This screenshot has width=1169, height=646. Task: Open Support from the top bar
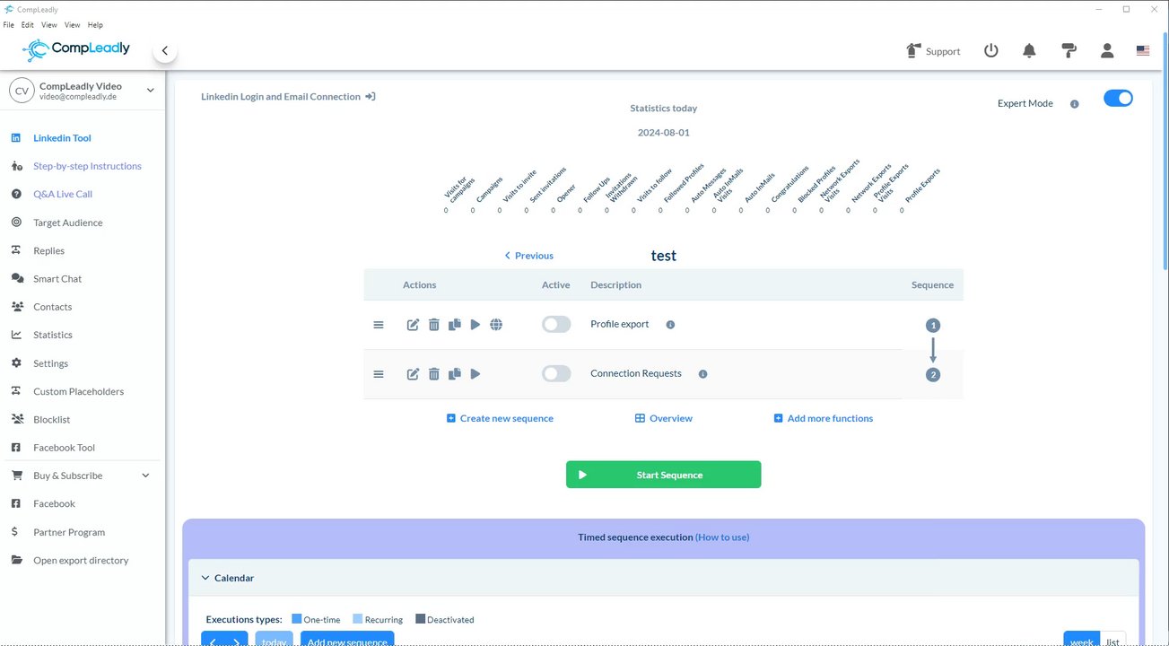pos(933,51)
